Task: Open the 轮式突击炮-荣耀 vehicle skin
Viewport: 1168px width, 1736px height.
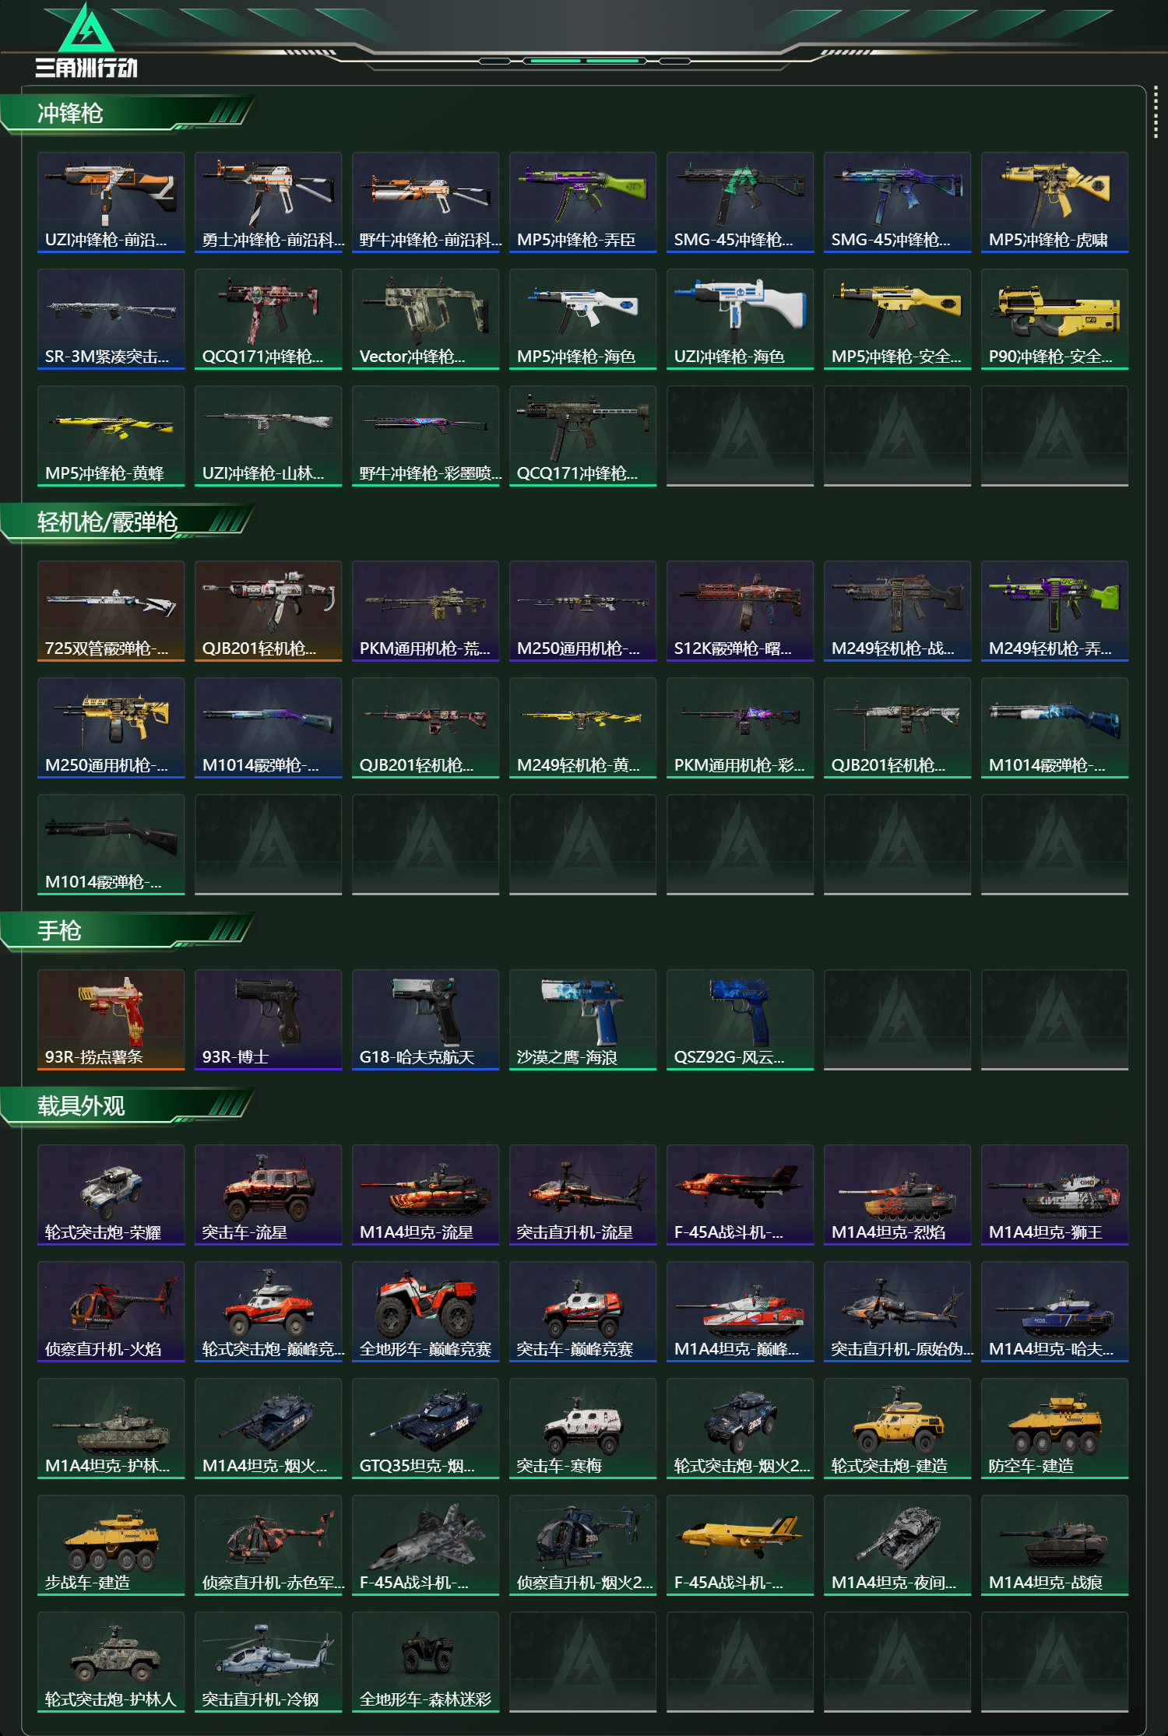Action: (x=111, y=1195)
